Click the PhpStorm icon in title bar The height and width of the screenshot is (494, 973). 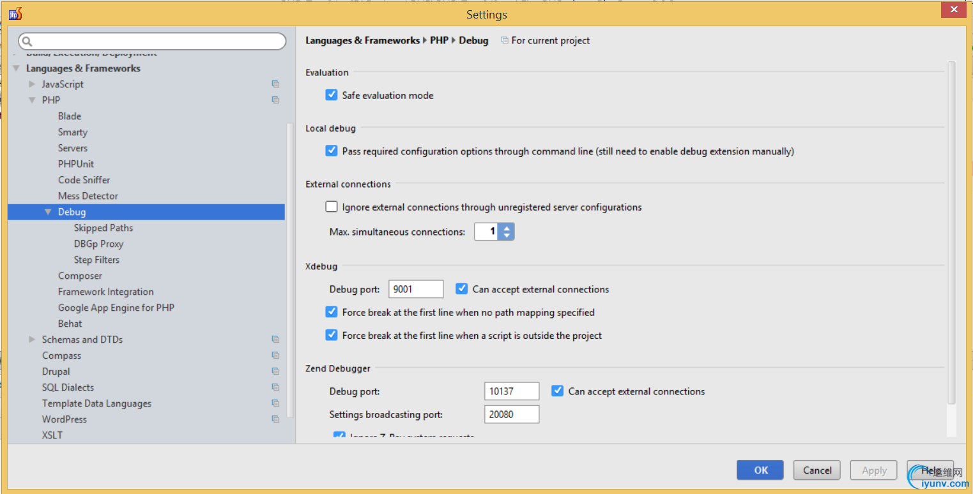click(15, 13)
